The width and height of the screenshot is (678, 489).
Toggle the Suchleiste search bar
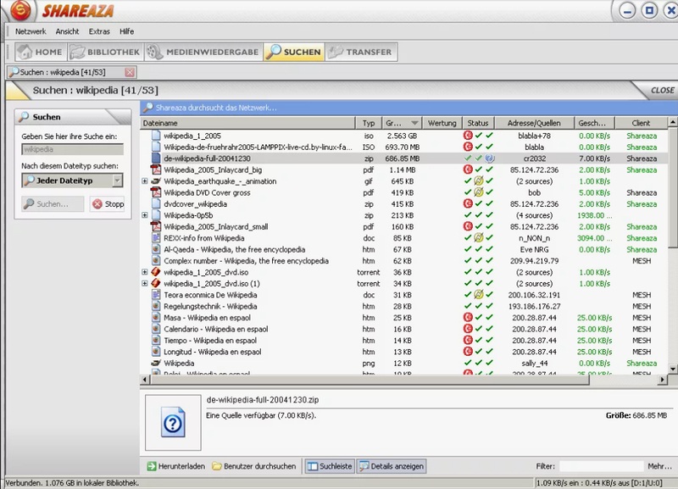point(329,466)
